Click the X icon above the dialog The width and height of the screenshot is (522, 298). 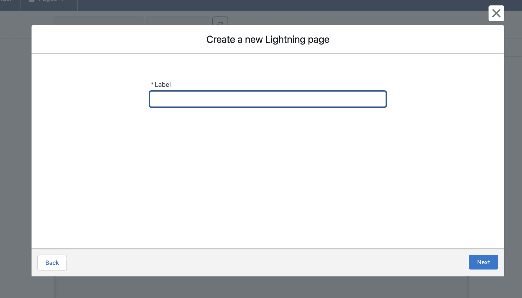click(496, 13)
